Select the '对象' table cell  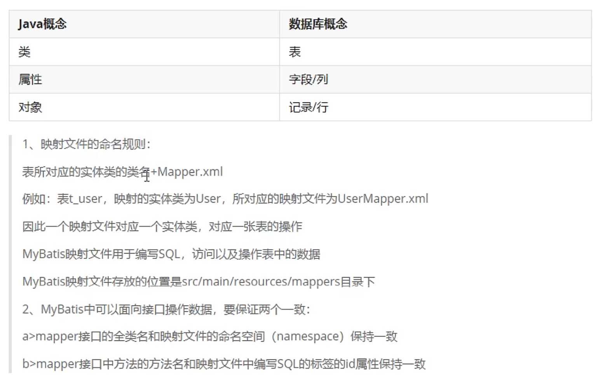144,107
